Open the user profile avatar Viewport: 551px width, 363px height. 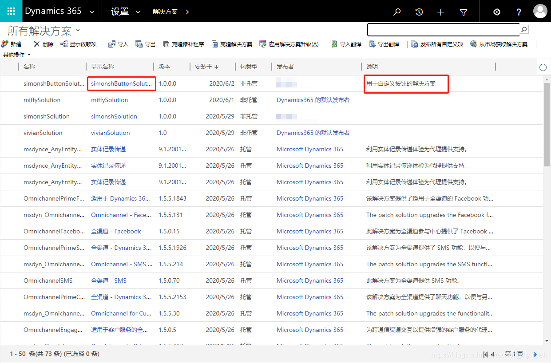point(540,11)
